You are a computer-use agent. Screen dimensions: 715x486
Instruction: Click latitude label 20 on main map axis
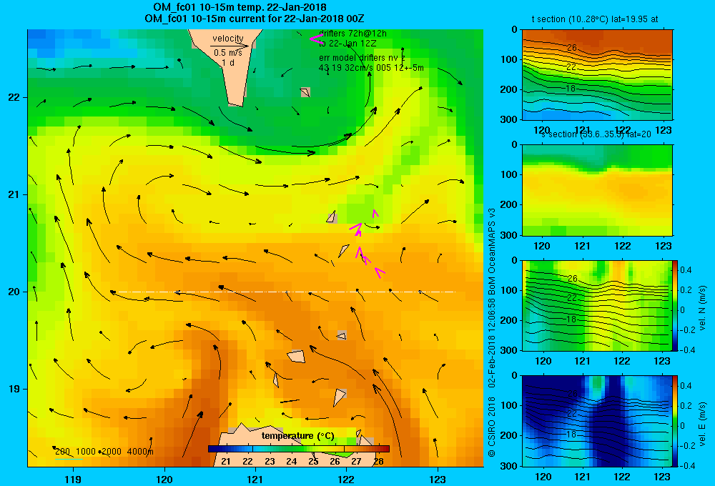(14, 292)
